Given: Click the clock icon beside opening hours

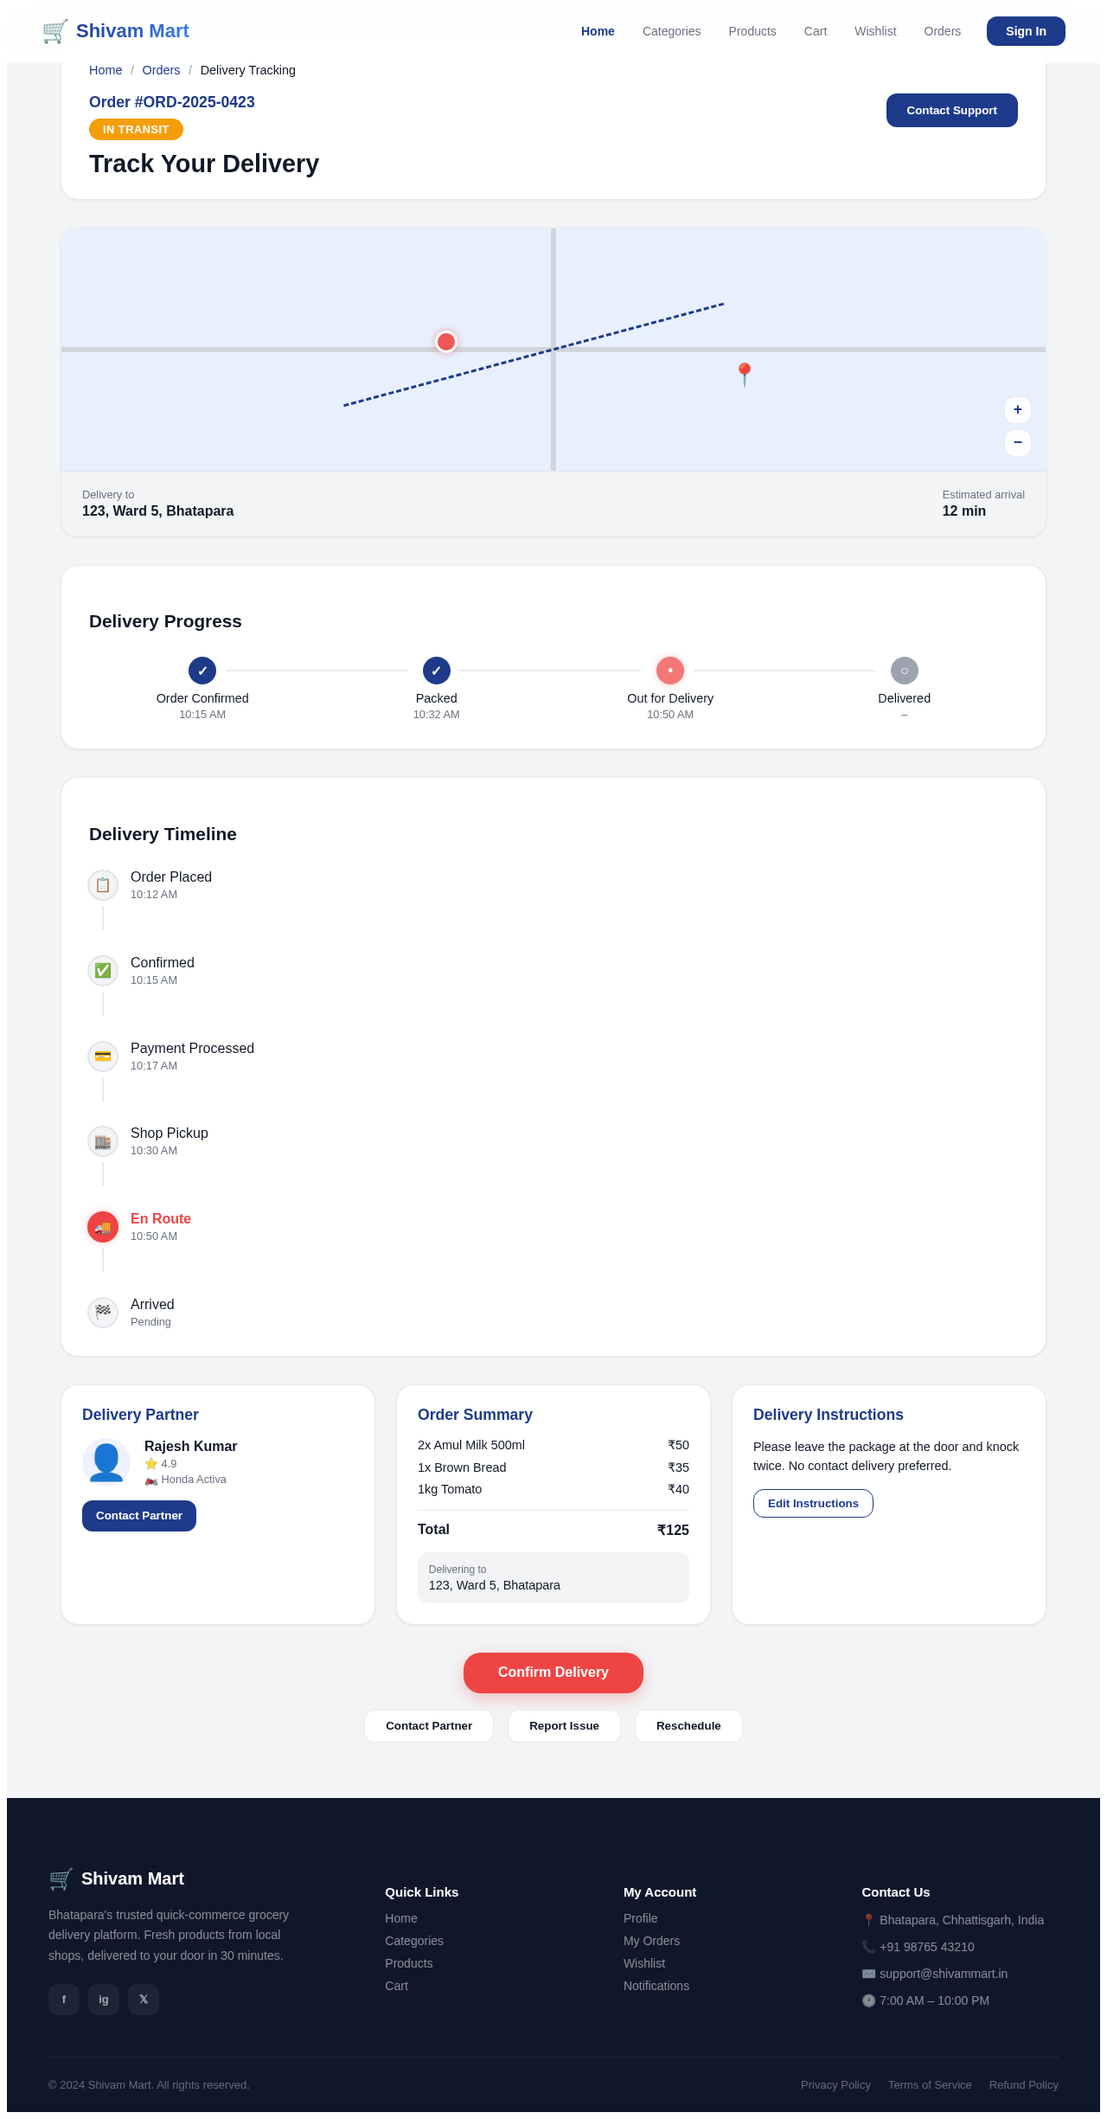Looking at the screenshot, I should 869,2000.
